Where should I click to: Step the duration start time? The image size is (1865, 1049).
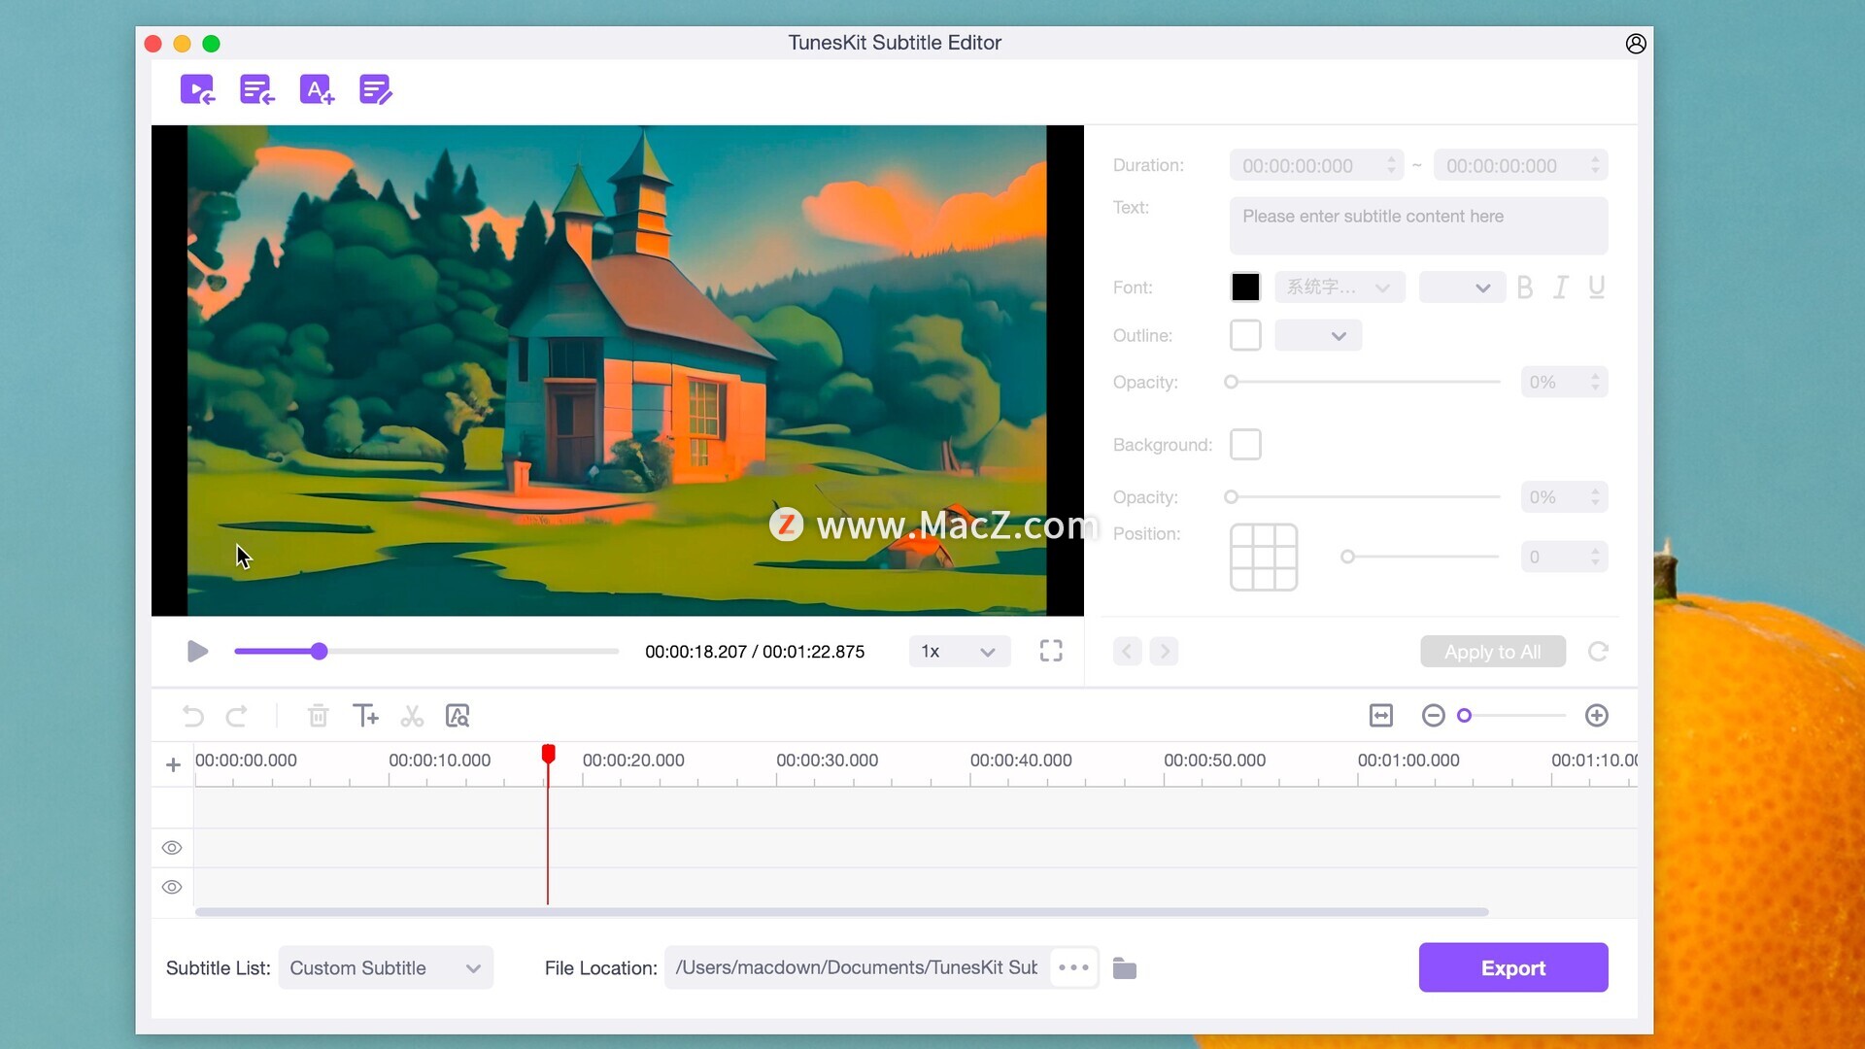(x=1390, y=165)
